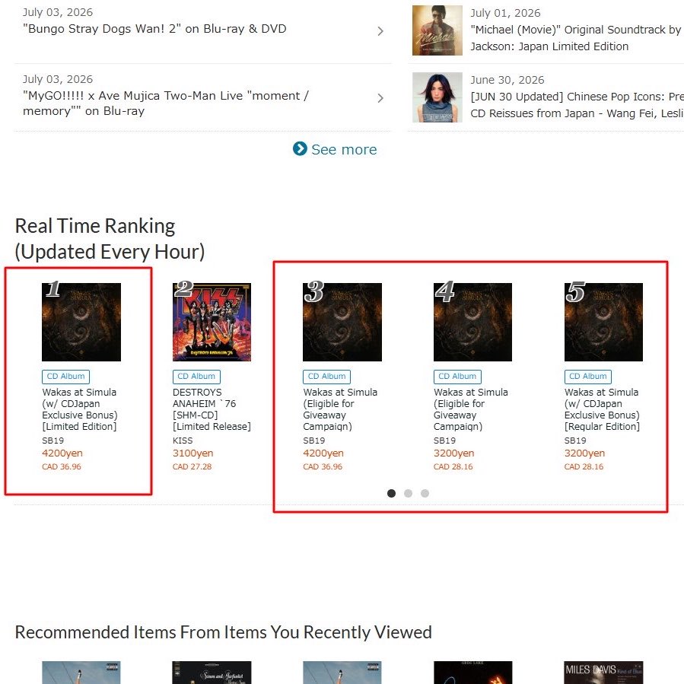This screenshot has width=684, height=684.
Task: Click the CD Album tag under the rank 4 item
Action: coord(457,377)
